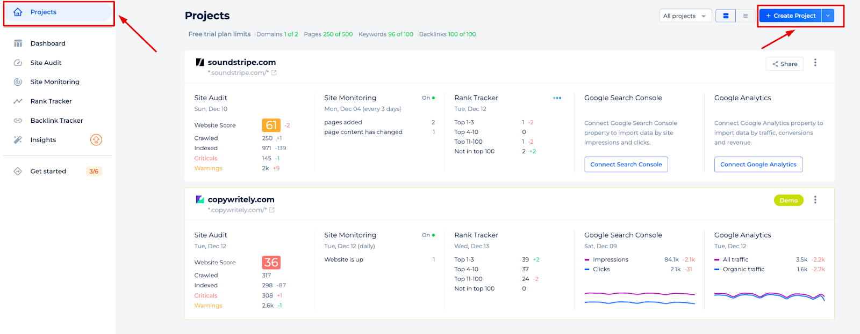Click the Projects page heading
The image size is (860, 334).
click(x=207, y=16)
